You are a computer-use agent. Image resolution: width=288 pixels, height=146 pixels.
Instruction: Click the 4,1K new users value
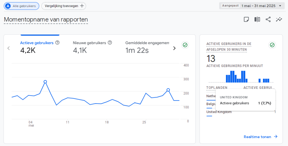[x=80, y=50]
